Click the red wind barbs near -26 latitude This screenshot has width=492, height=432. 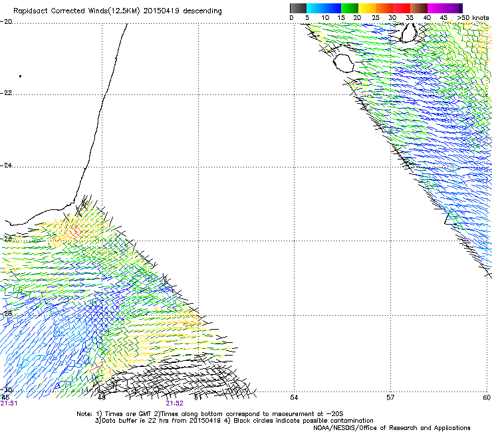tap(74, 231)
